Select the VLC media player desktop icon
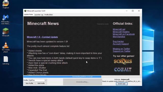163x92 pixels. click(x=6, y=47)
